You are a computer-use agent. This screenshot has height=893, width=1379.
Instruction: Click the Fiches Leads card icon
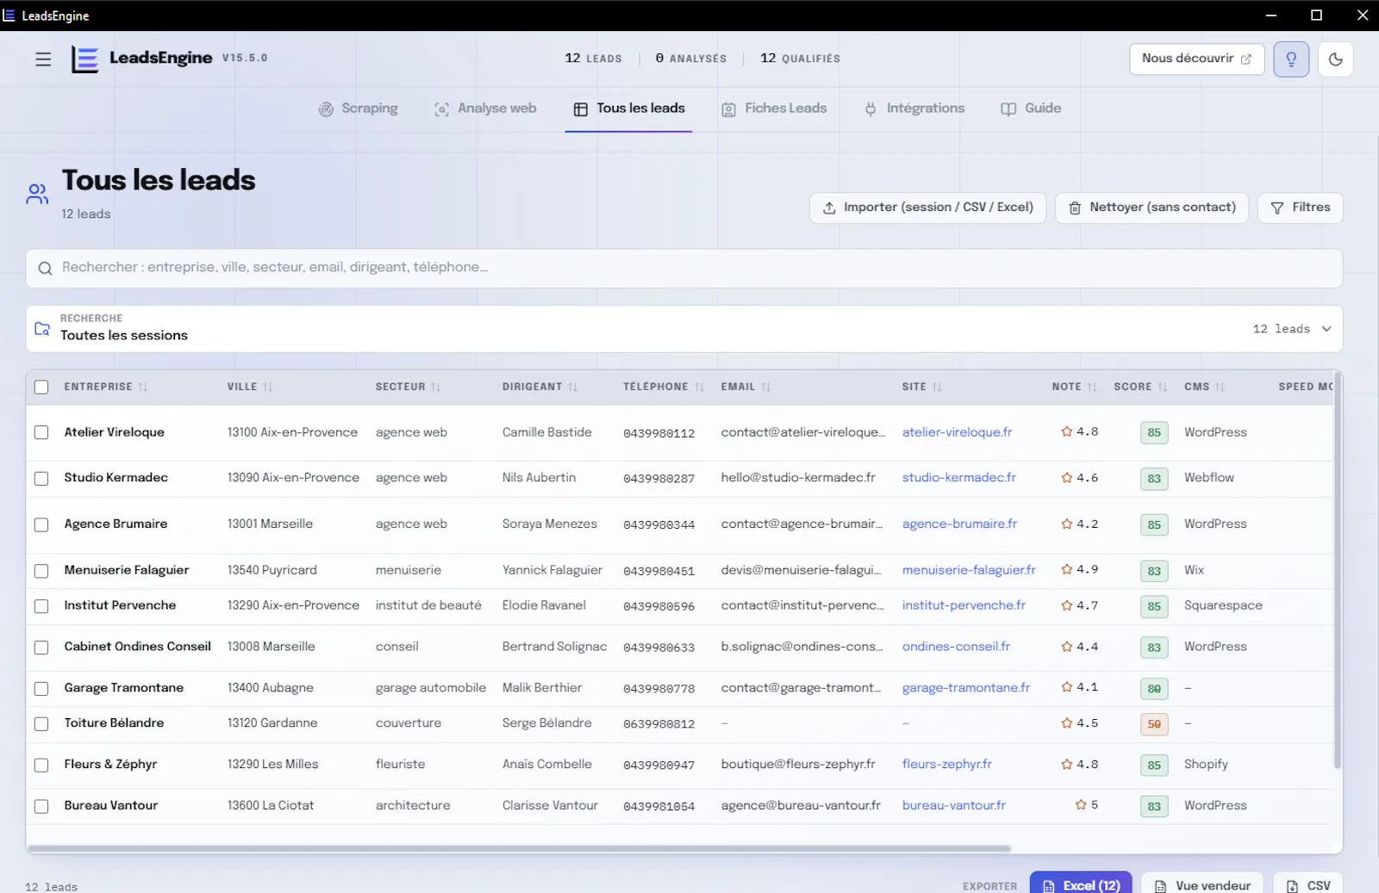click(729, 109)
